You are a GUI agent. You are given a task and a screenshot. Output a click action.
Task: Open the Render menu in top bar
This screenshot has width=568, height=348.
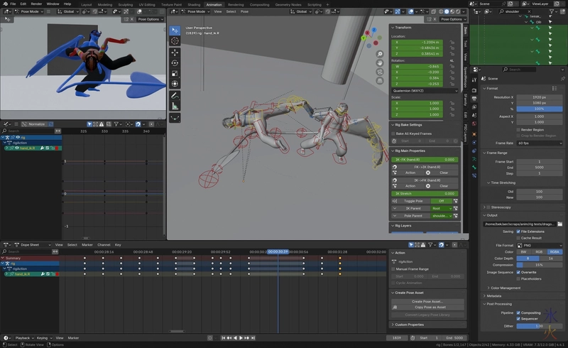point(35,4)
